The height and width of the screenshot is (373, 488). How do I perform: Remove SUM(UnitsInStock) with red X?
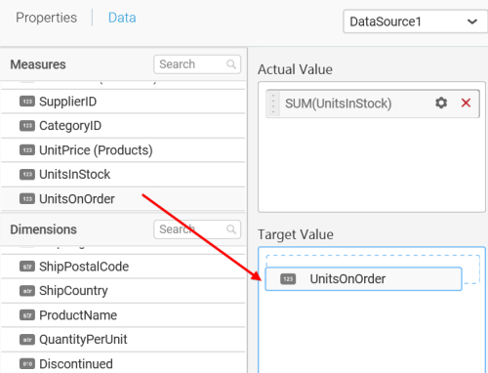click(466, 104)
